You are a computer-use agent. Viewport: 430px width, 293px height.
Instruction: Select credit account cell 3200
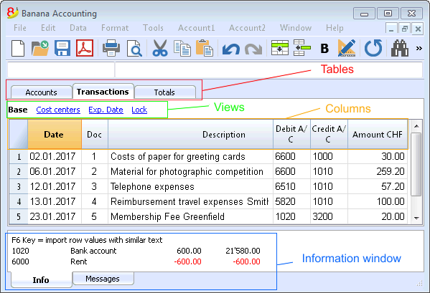pyautogui.click(x=329, y=216)
